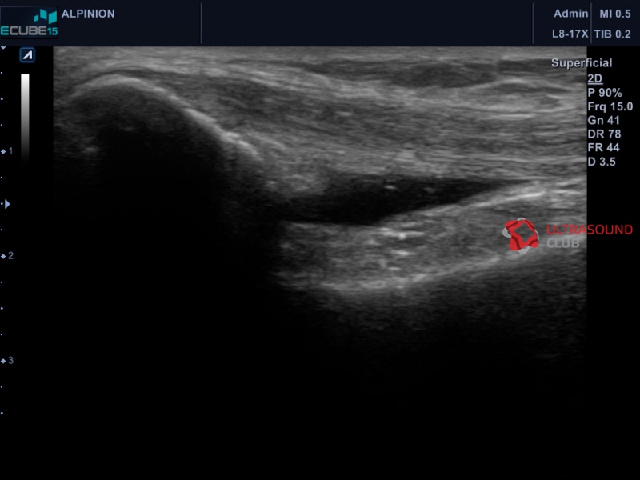The width and height of the screenshot is (640, 480).
Task: Click the ECUBE15 logo
Action: (x=29, y=23)
